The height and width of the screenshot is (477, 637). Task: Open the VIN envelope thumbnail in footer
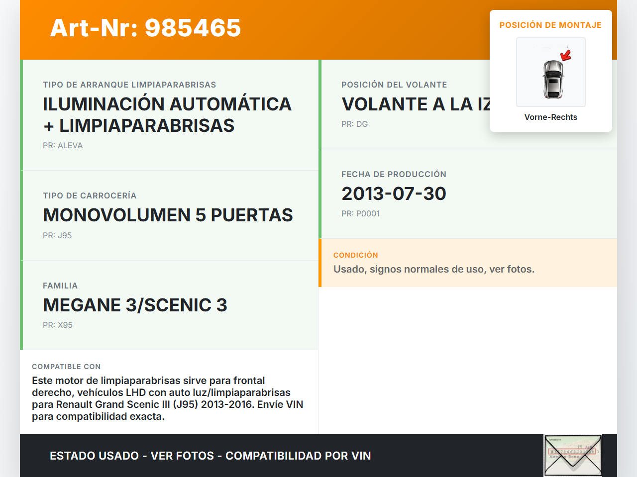pos(573,456)
